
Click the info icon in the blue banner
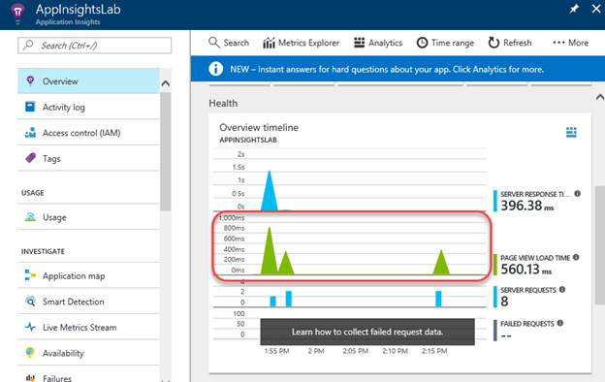point(215,69)
